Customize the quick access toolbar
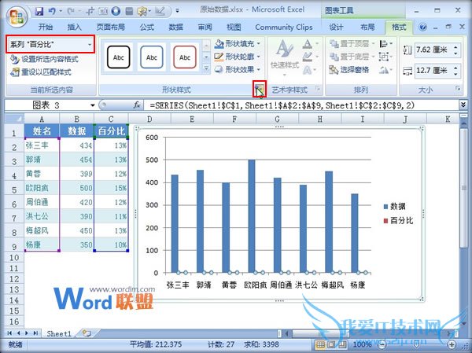The width and height of the screenshot is (472, 353). tap(177, 11)
